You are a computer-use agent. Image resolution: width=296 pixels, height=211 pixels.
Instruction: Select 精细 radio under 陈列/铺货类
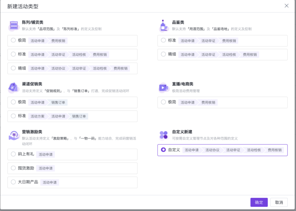(13, 68)
